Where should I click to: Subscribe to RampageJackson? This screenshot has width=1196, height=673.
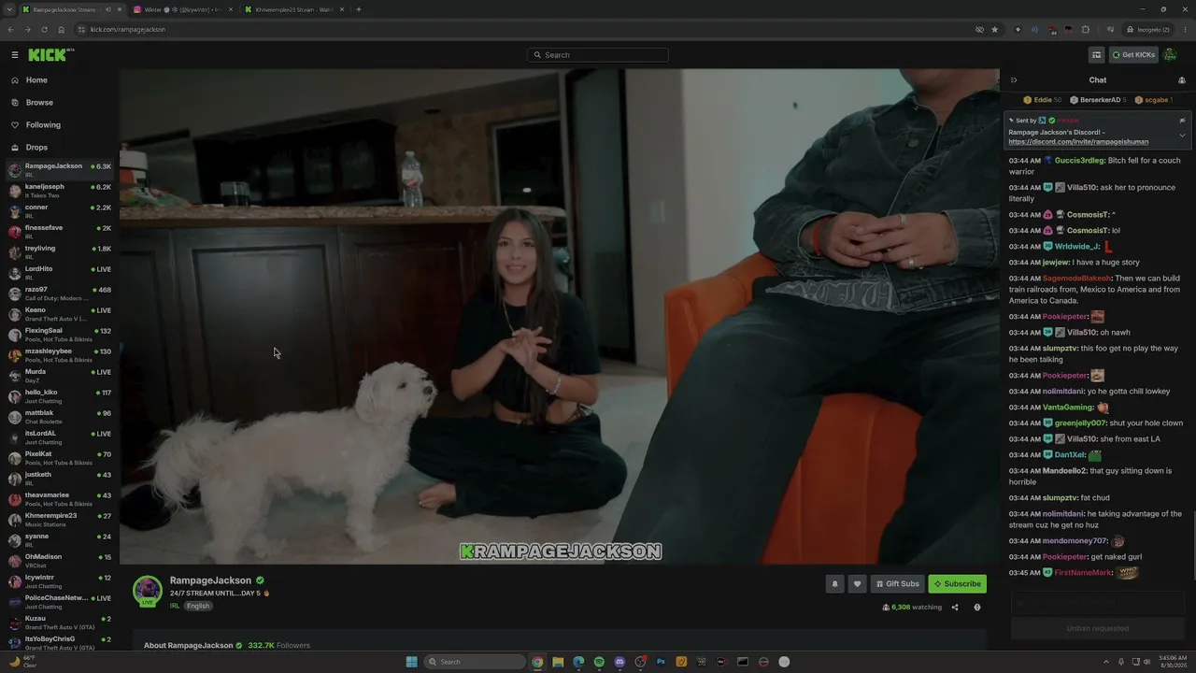point(957,584)
